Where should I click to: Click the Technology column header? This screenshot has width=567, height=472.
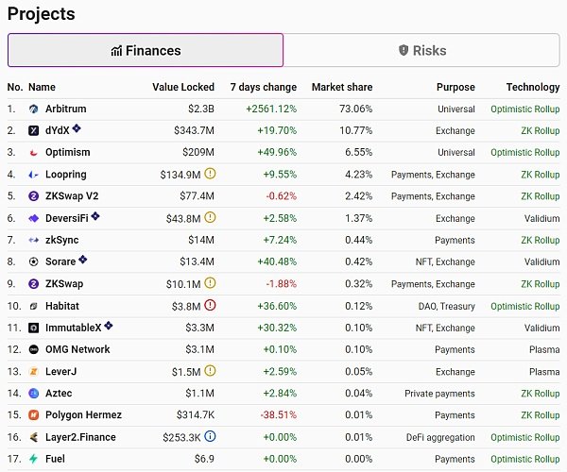point(533,87)
